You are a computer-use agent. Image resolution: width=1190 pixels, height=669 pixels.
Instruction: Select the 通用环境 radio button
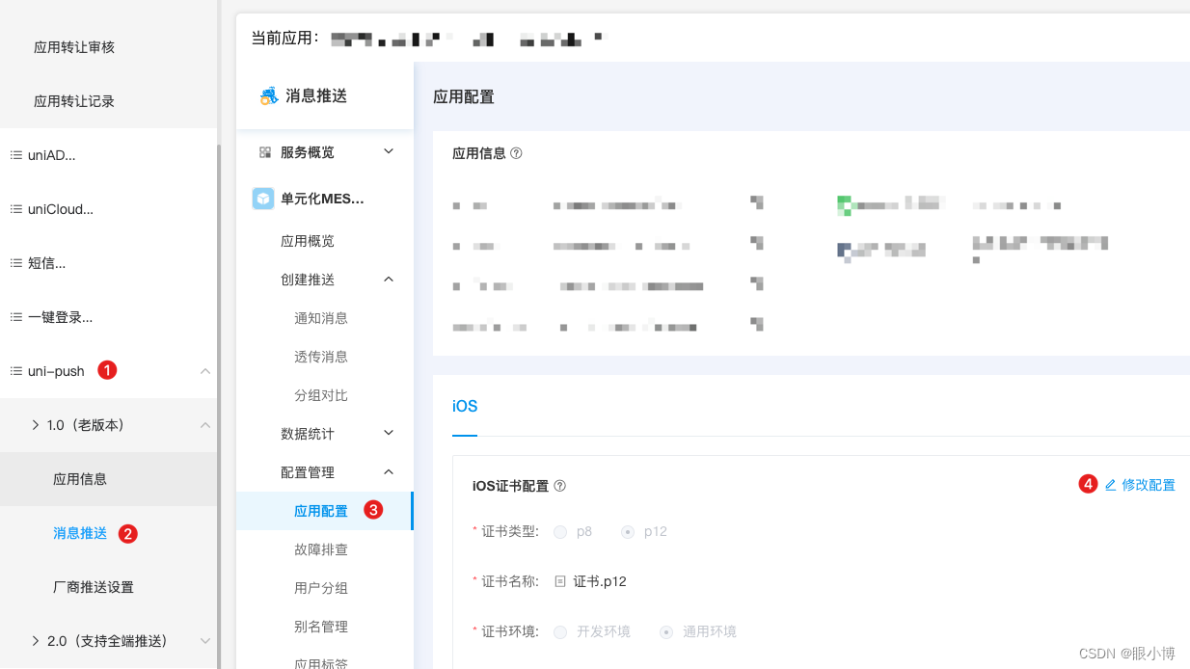[x=665, y=631]
